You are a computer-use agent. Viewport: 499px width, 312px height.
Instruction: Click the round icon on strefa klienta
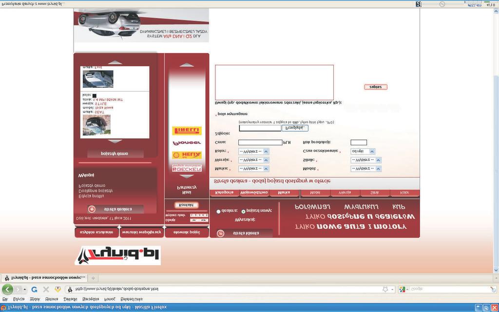pos(220,233)
